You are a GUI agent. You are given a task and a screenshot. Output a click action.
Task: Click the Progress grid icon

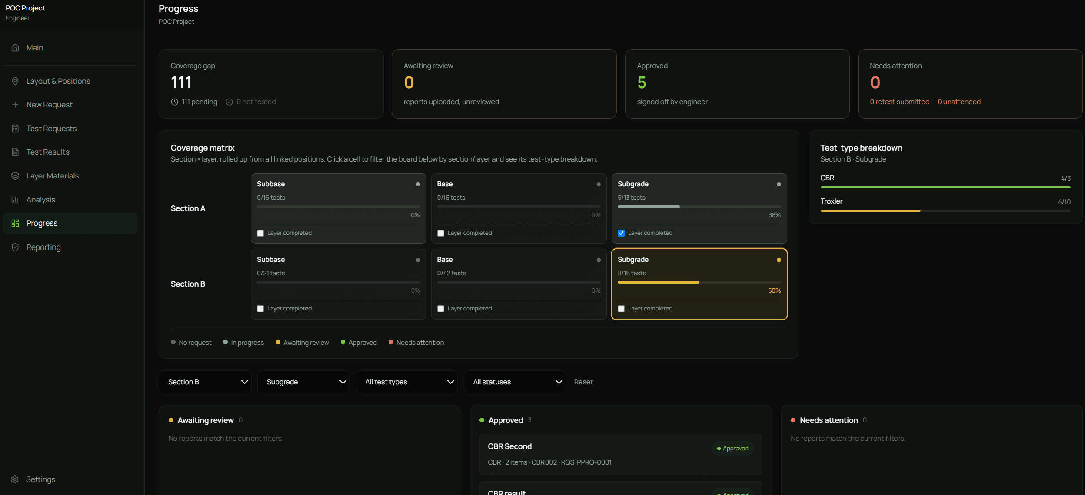[x=15, y=223]
